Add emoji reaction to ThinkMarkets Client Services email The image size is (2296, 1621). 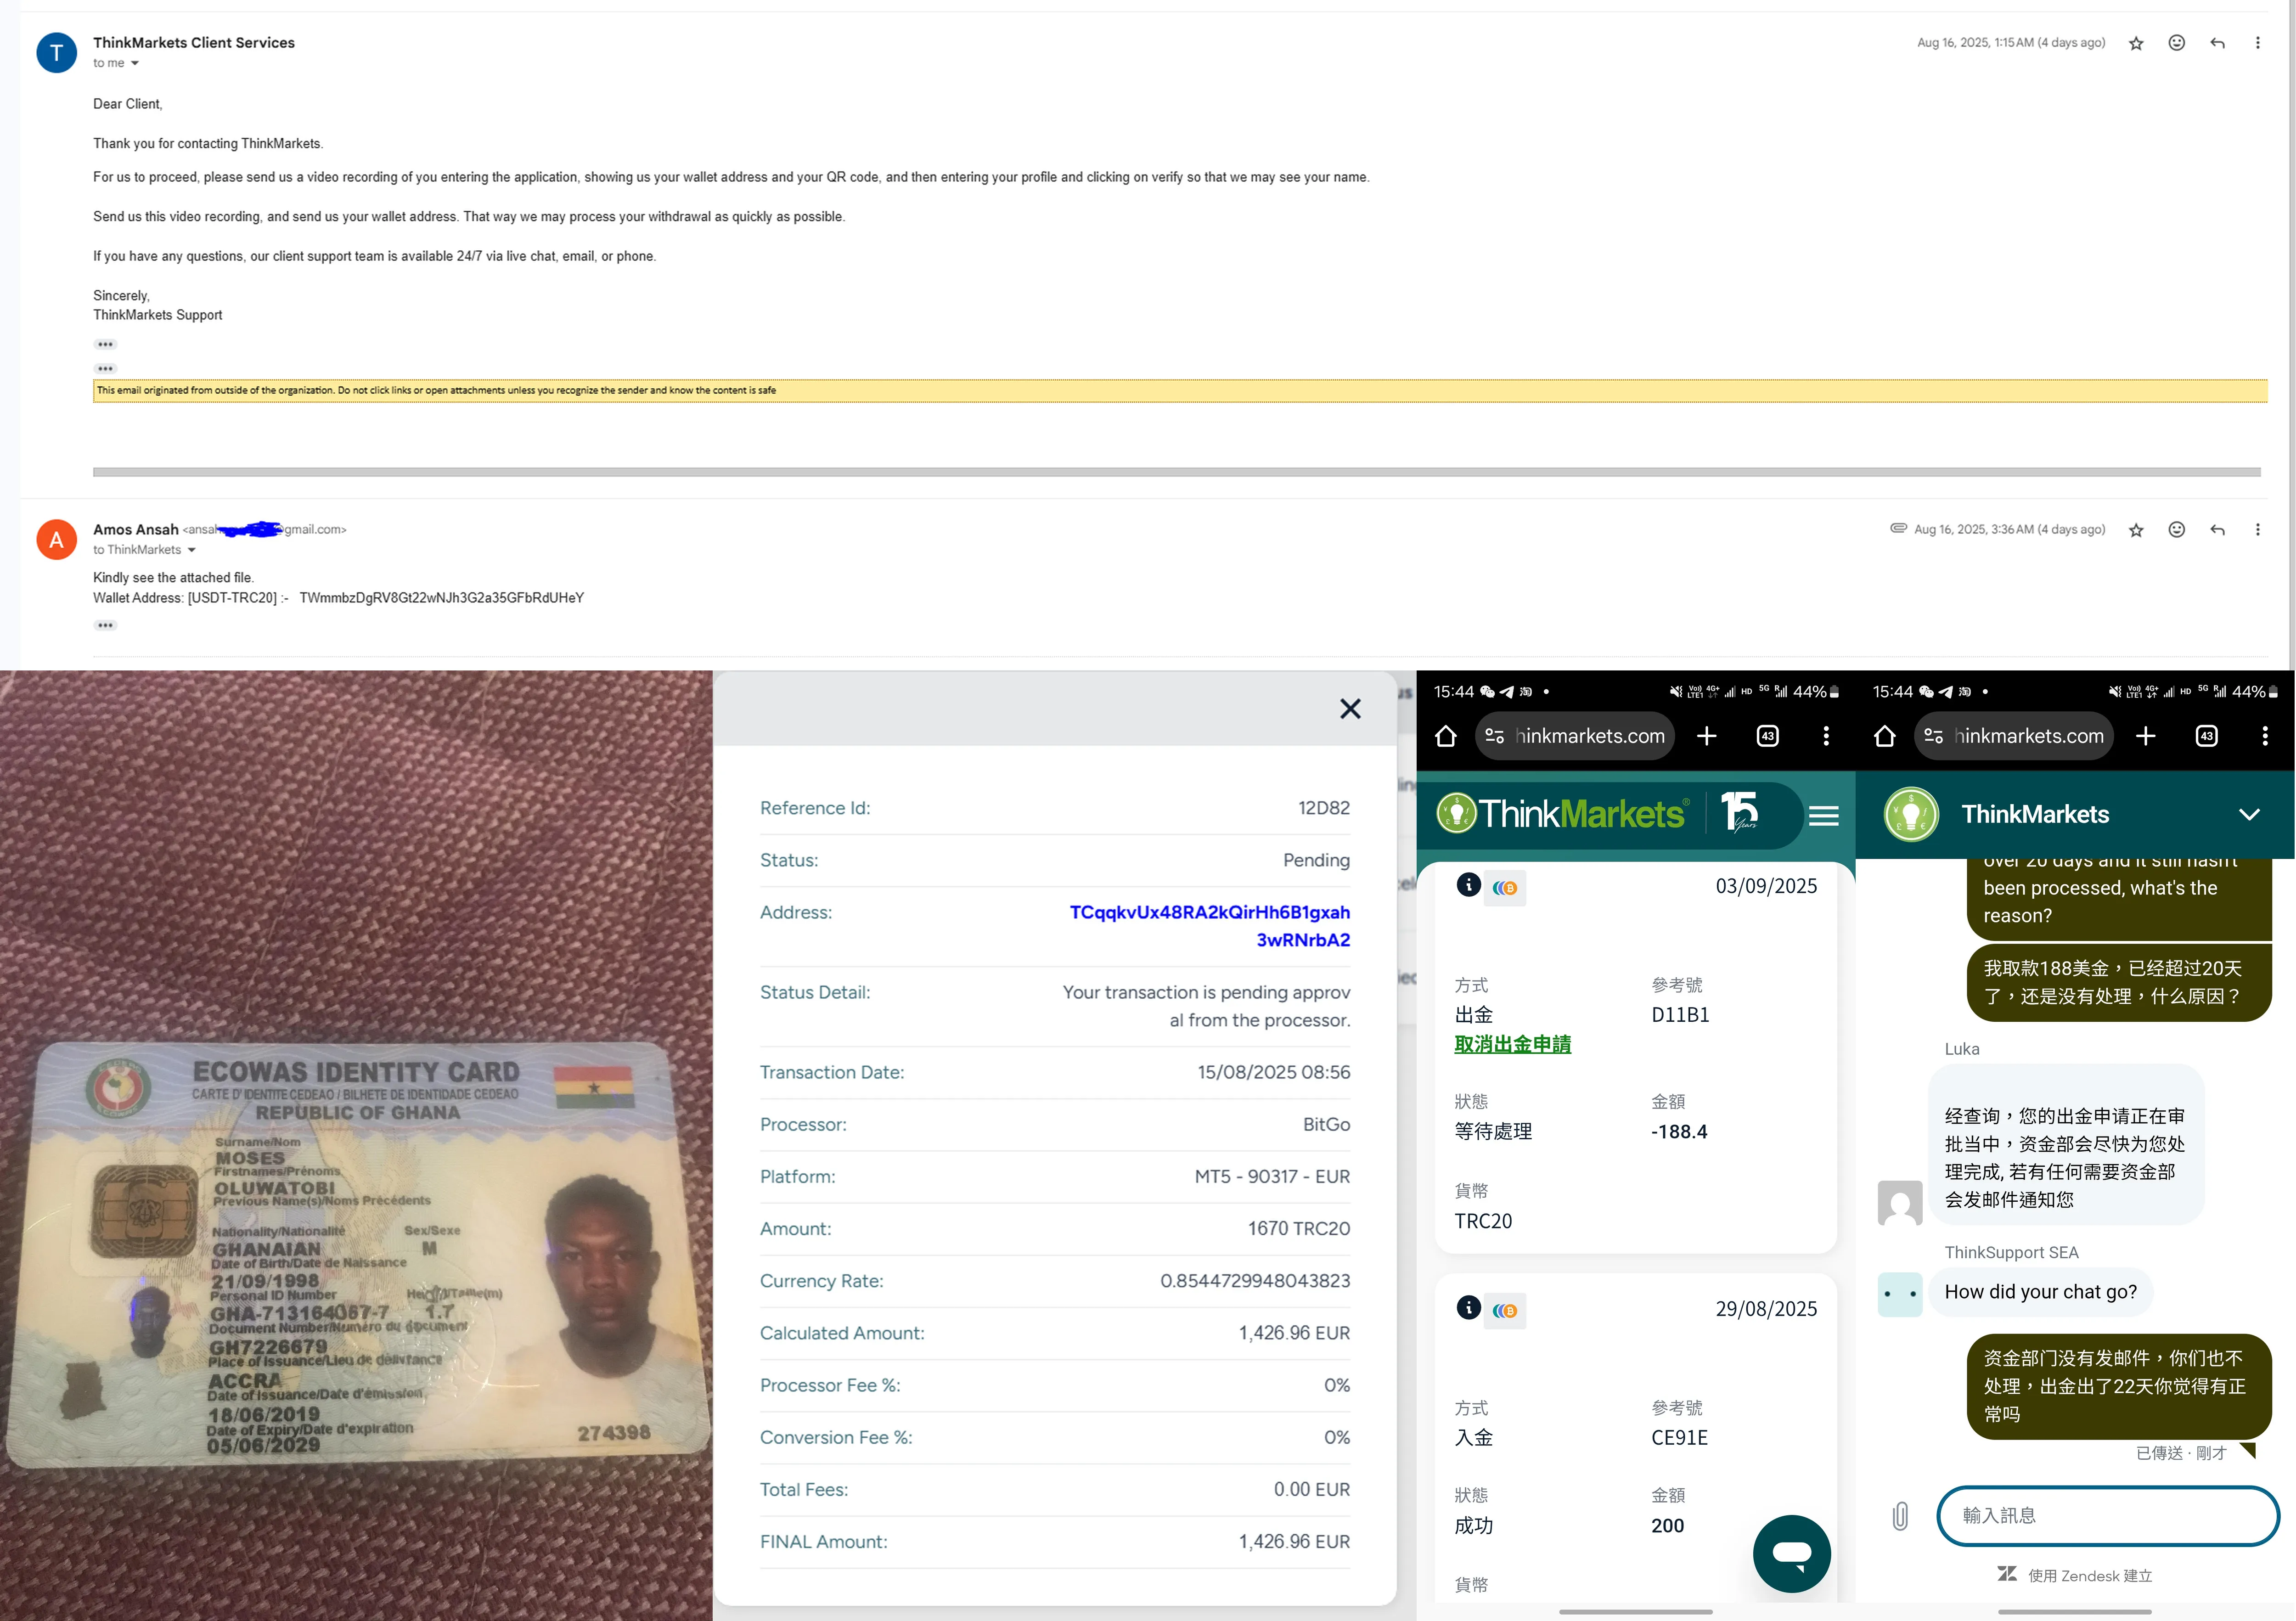click(2176, 43)
